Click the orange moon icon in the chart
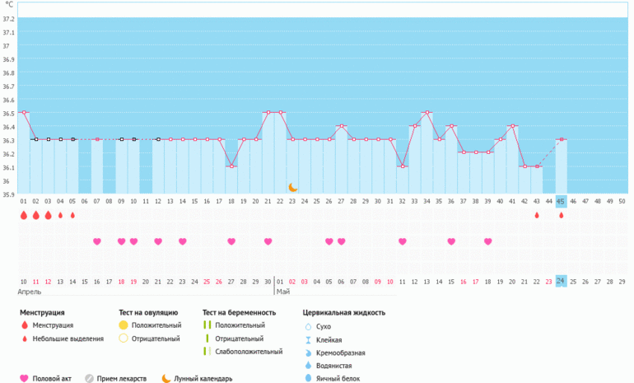 (292, 188)
